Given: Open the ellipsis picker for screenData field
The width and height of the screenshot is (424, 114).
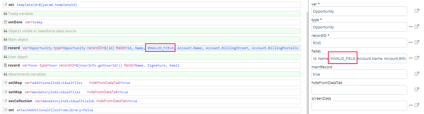Looking at the screenshot, I should 410,105.
